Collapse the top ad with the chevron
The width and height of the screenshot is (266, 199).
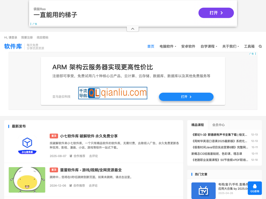point(133,28)
